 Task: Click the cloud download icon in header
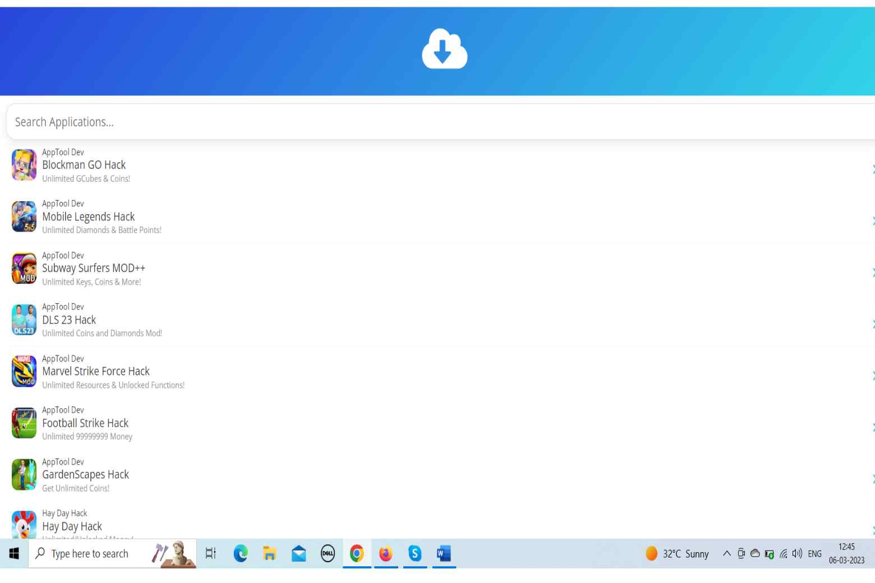pyautogui.click(x=444, y=49)
